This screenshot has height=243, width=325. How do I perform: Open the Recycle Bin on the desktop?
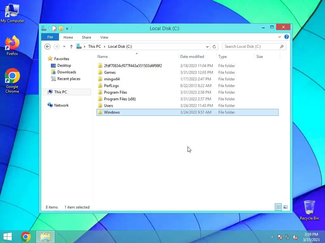pos(309,210)
